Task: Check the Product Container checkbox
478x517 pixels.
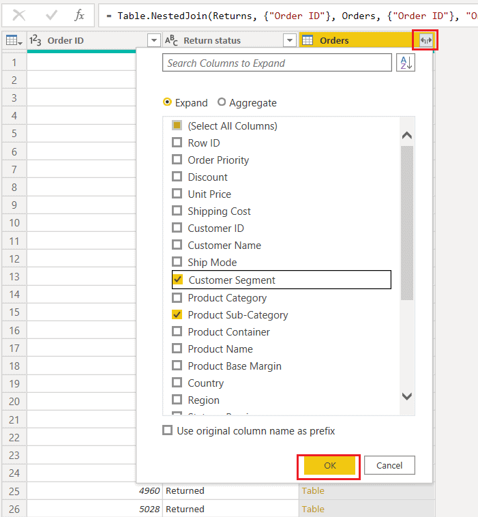Action: [177, 331]
